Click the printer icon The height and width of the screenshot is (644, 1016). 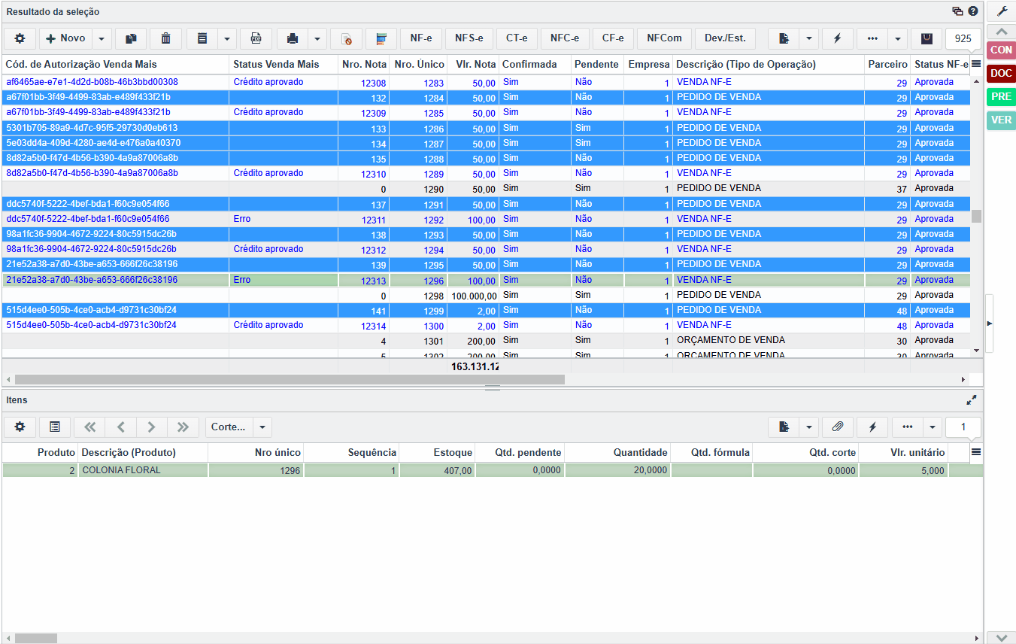293,38
